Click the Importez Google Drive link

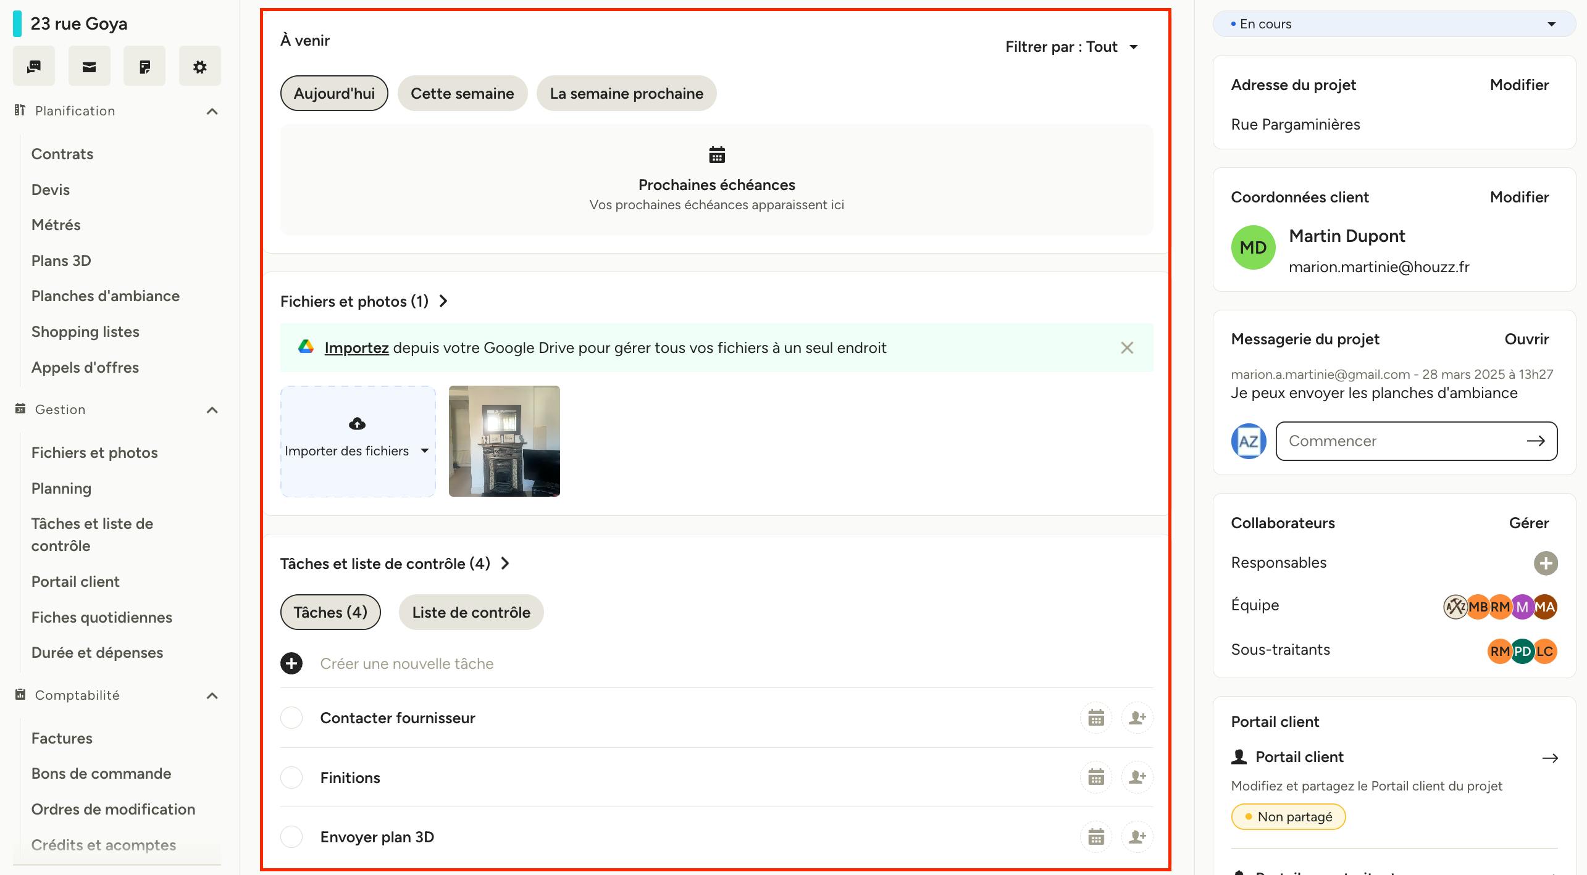(x=356, y=347)
